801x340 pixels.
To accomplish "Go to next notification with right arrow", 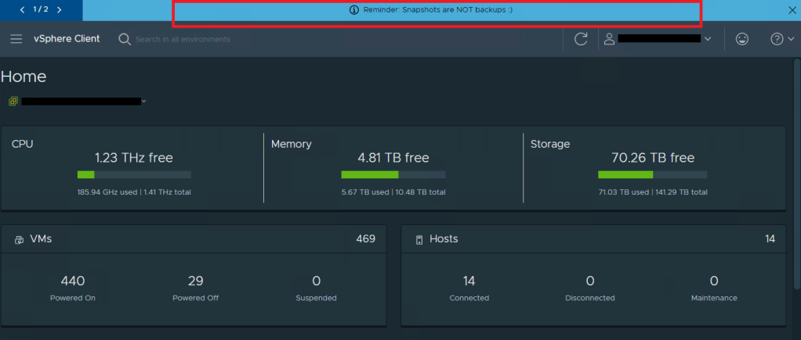I will coord(60,10).
